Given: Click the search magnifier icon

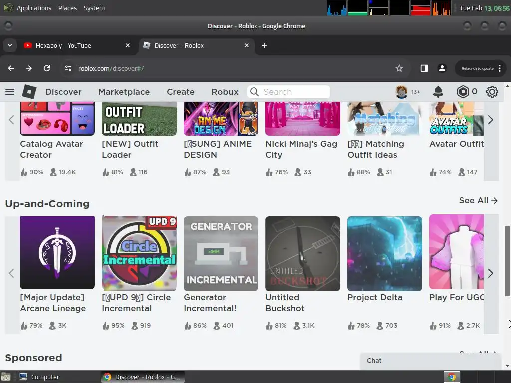Looking at the screenshot, I should [255, 92].
